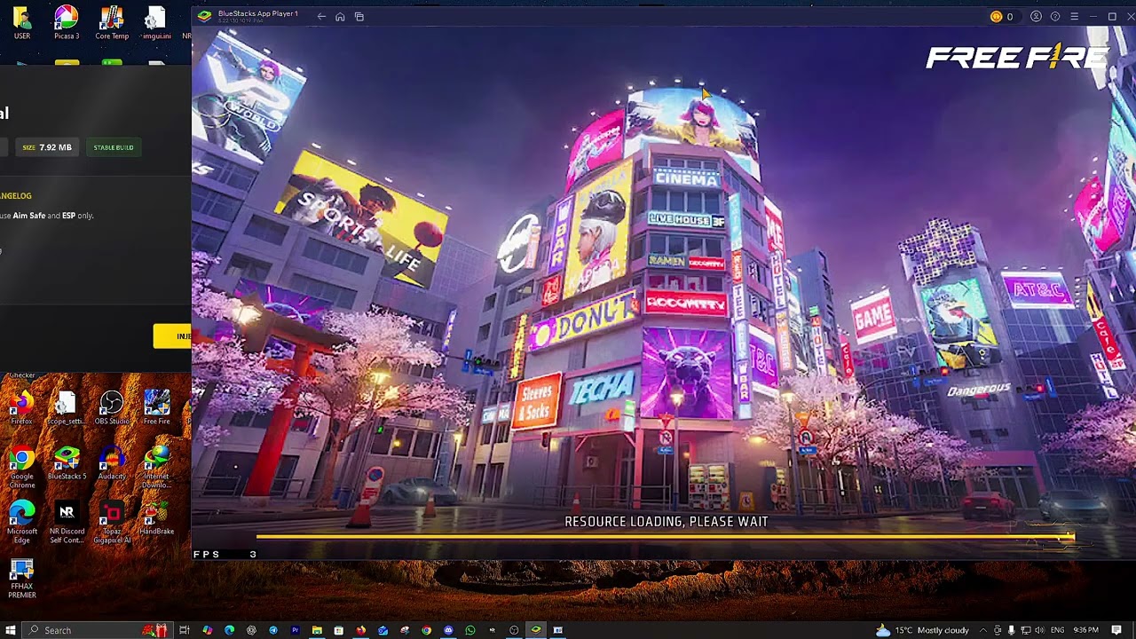Click ENG language indicator
Viewport: 1136px width, 639px height.
[x=1057, y=630]
